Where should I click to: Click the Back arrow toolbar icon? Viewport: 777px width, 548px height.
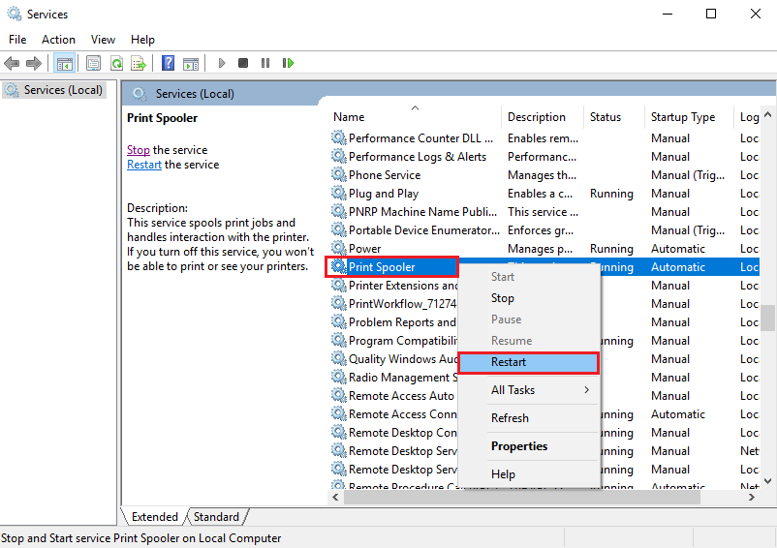12,63
